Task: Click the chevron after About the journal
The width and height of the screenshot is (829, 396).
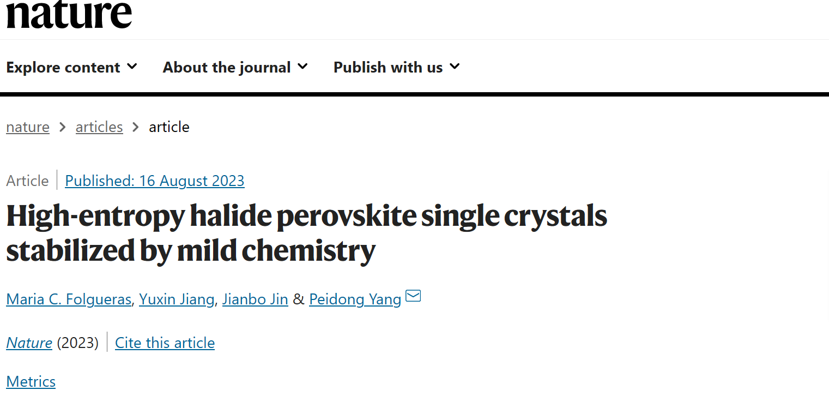Action: pyautogui.click(x=302, y=67)
